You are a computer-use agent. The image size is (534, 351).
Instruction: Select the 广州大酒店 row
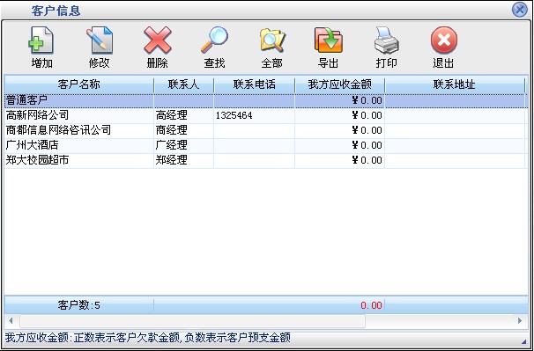264,145
